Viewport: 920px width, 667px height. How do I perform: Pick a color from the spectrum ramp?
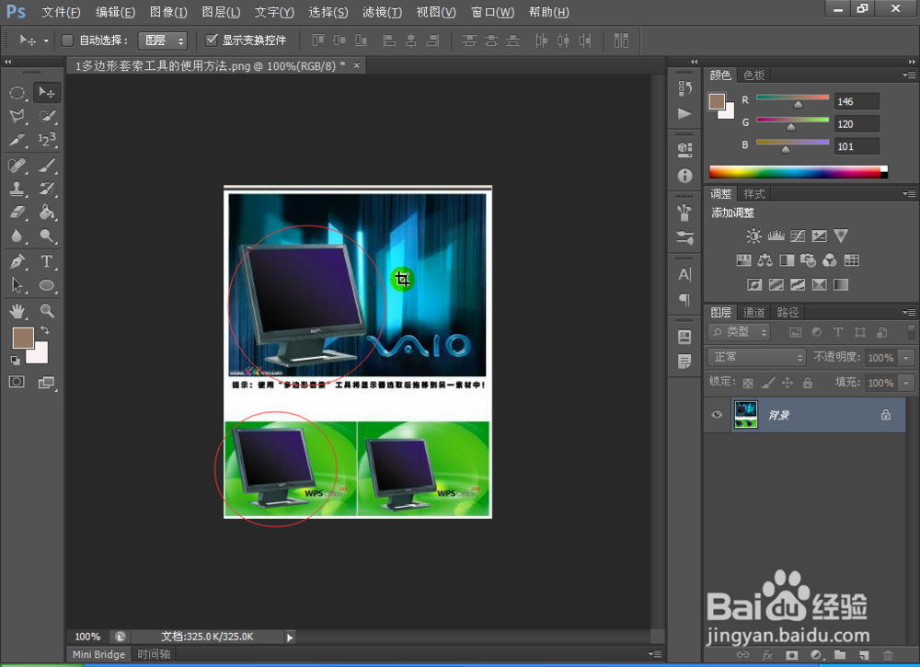pyautogui.click(x=798, y=172)
